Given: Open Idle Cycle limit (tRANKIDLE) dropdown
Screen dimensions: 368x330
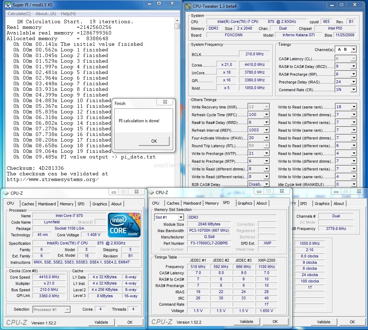Looking at the screenshot, I should click(354, 184).
